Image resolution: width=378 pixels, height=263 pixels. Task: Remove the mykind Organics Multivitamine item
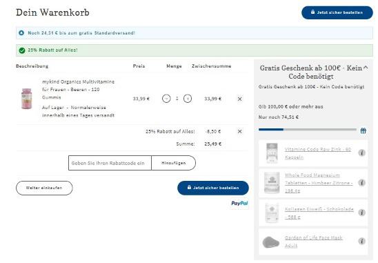tap(239, 99)
